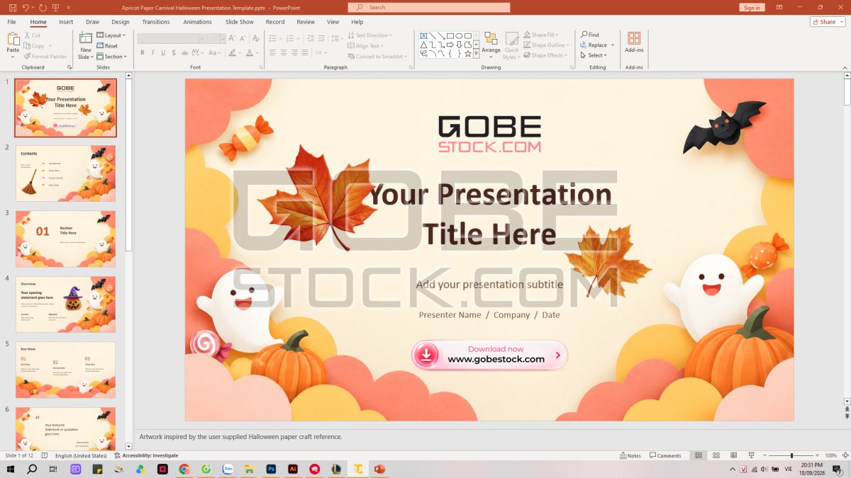Open the Drawing group dialog launcher

point(571,67)
